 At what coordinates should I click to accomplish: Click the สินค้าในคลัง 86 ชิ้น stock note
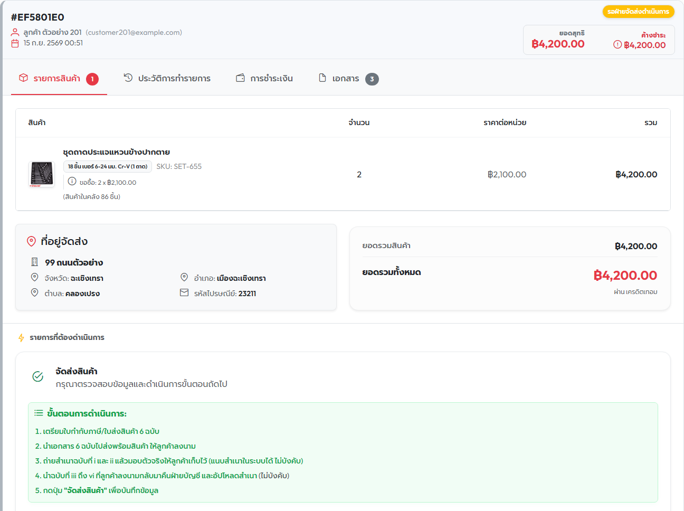pos(92,197)
